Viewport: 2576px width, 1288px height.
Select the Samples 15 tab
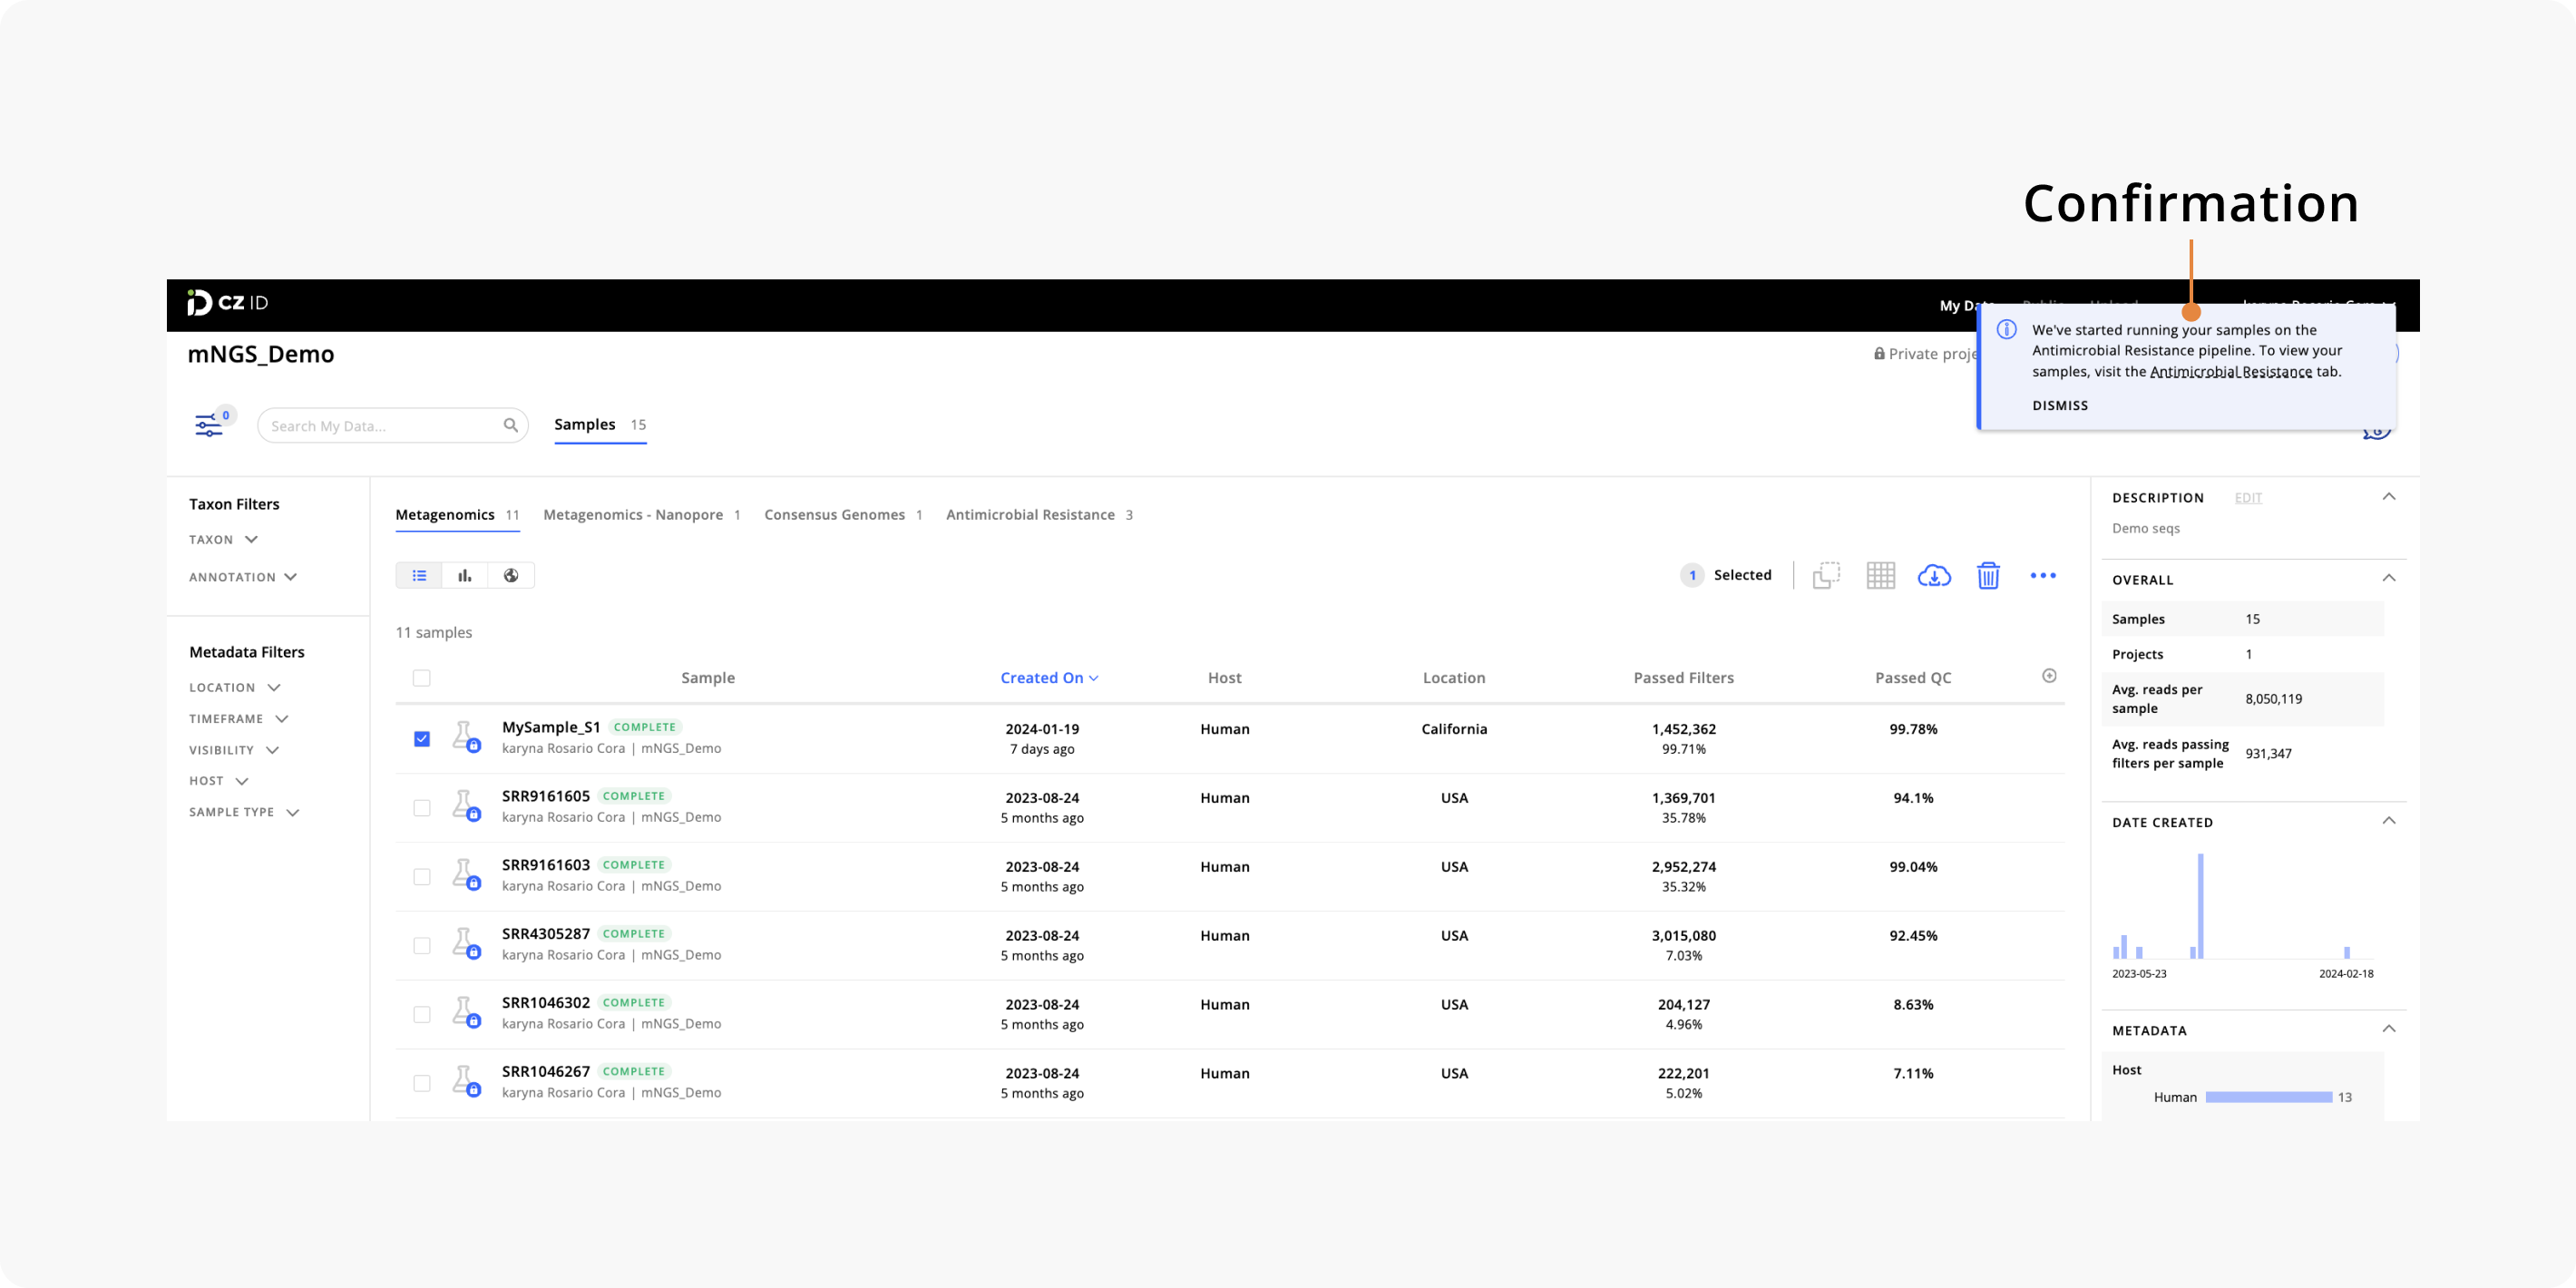pyautogui.click(x=600, y=425)
